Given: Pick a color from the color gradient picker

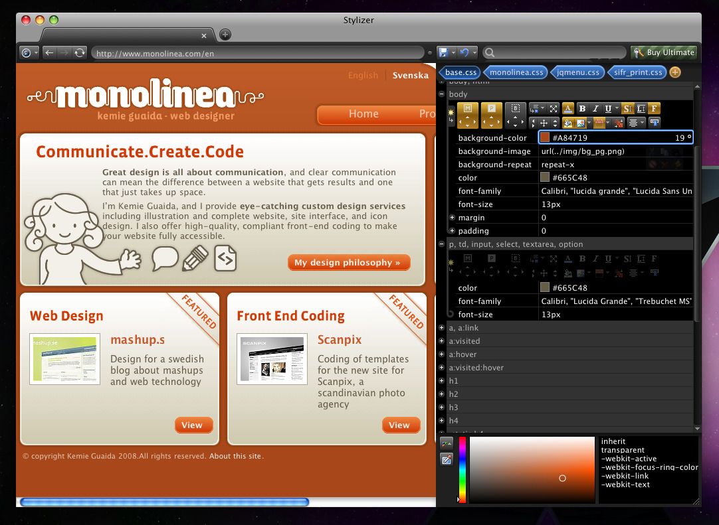Looking at the screenshot, I should pyautogui.click(x=532, y=471).
